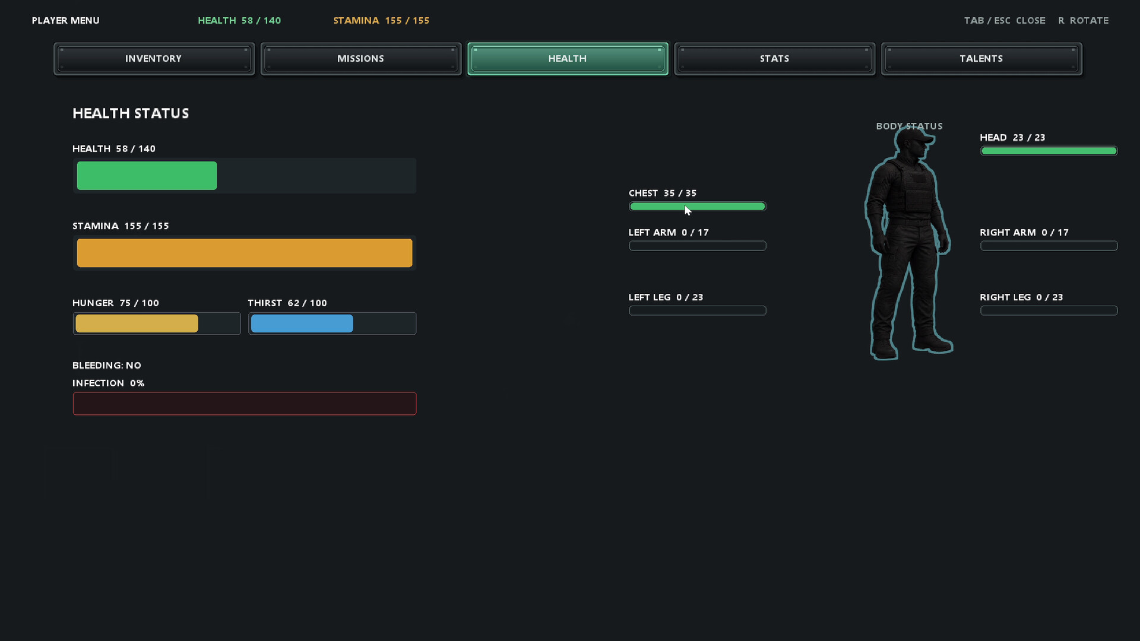Click the TAB / ESC CLOSE hint
Viewport: 1140px width, 641px height.
tap(1005, 20)
